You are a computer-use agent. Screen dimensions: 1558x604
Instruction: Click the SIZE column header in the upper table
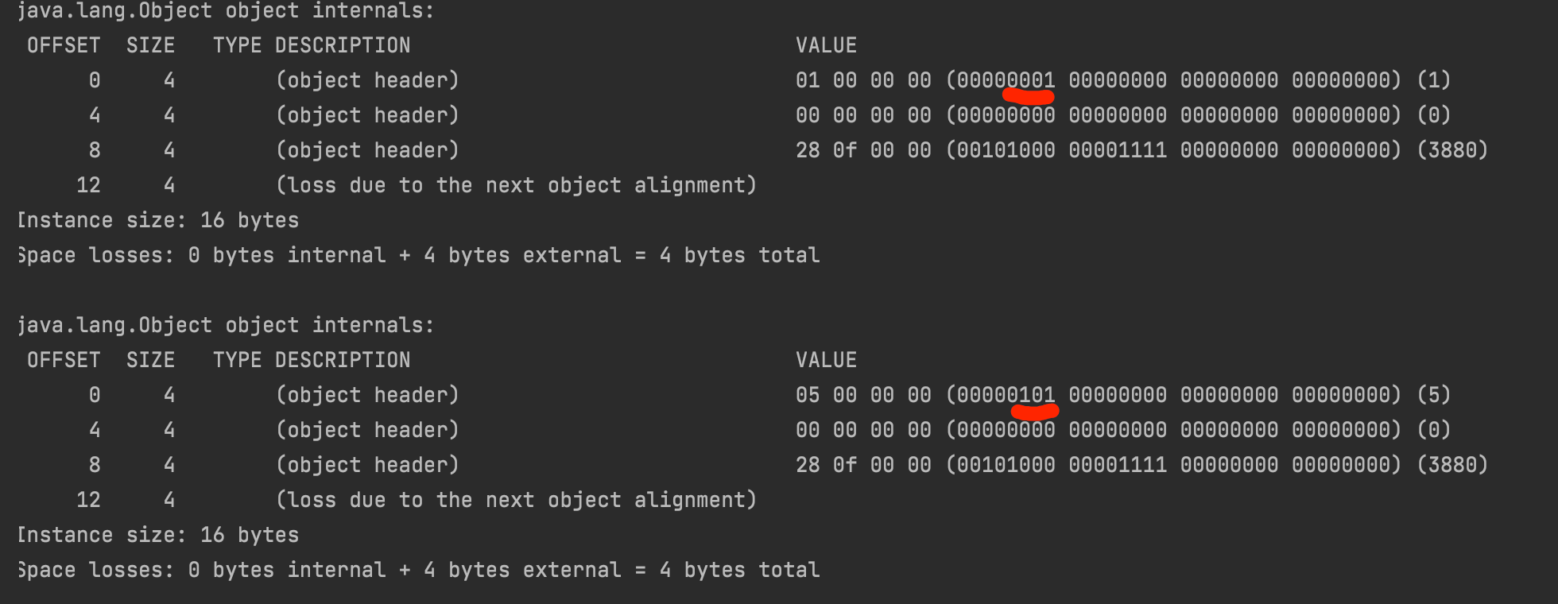coord(150,45)
